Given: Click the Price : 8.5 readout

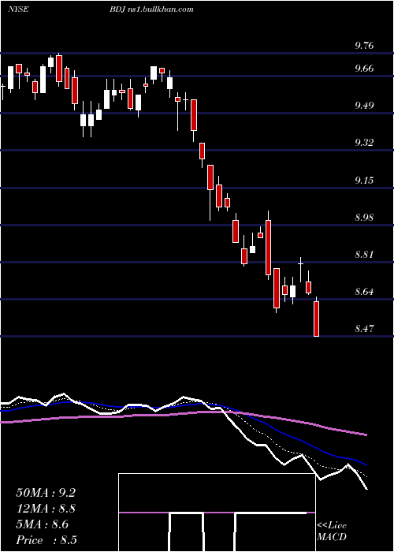Looking at the screenshot, I should click(46, 540).
